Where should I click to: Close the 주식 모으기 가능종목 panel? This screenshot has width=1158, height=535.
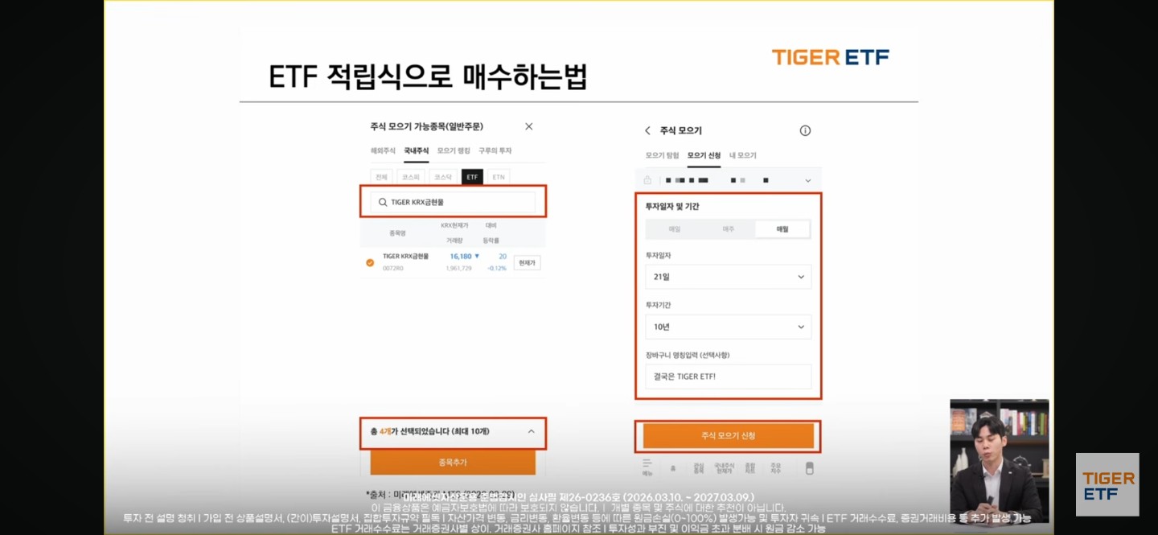point(528,126)
